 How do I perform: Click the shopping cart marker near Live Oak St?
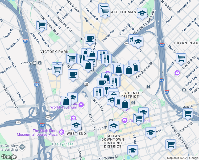(181, 58)
